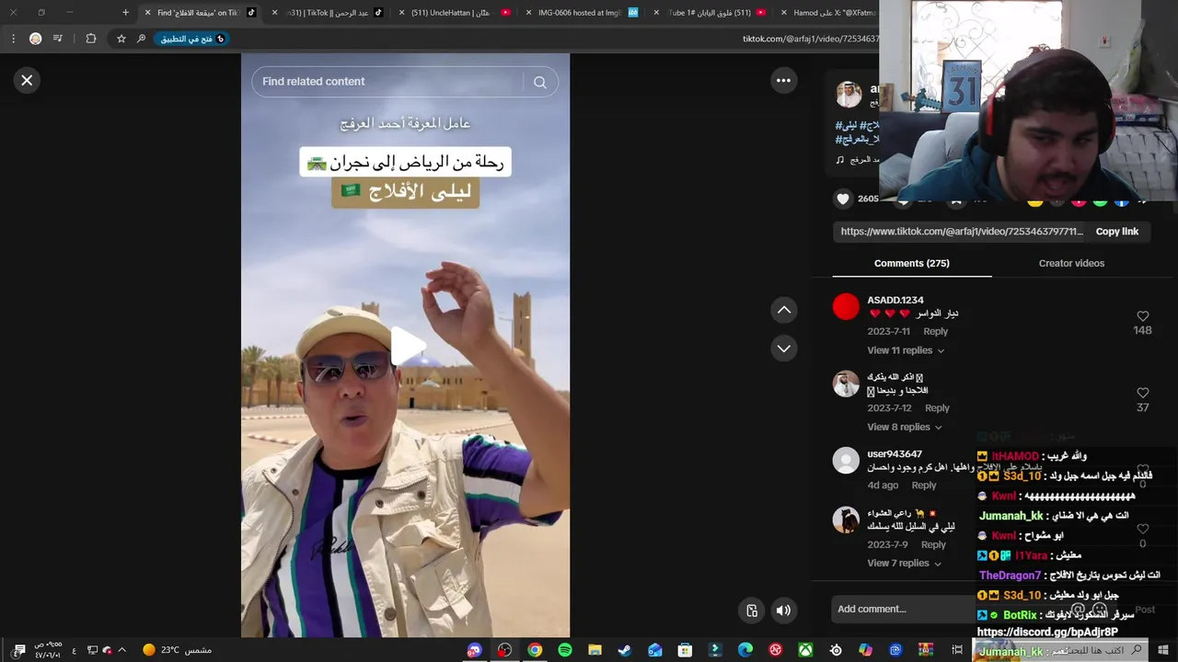Open Microsoft Edge from the taskbar
Image resolution: width=1178 pixels, height=662 pixels.
click(745, 650)
